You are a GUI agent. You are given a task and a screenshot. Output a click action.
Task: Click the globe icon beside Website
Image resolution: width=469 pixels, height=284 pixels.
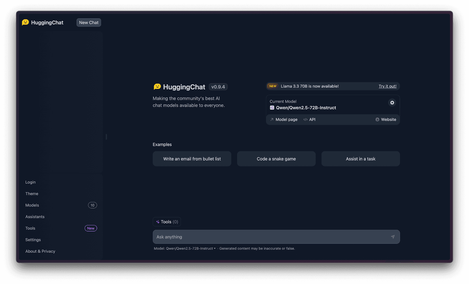point(377,119)
